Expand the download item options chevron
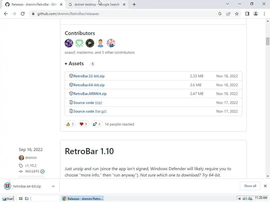This screenshot has height=202, width=270. pos(53,186)
